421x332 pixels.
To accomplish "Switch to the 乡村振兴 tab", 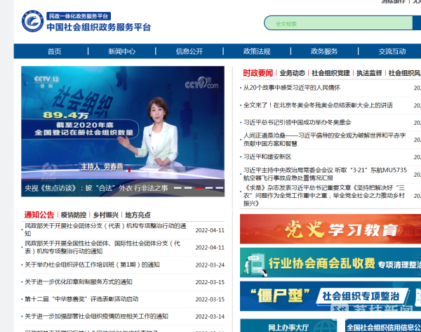I will tap(105, 215).
